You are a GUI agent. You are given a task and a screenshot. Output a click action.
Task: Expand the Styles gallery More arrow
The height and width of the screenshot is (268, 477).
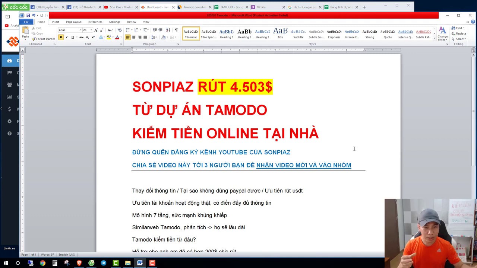pos(435,38)
